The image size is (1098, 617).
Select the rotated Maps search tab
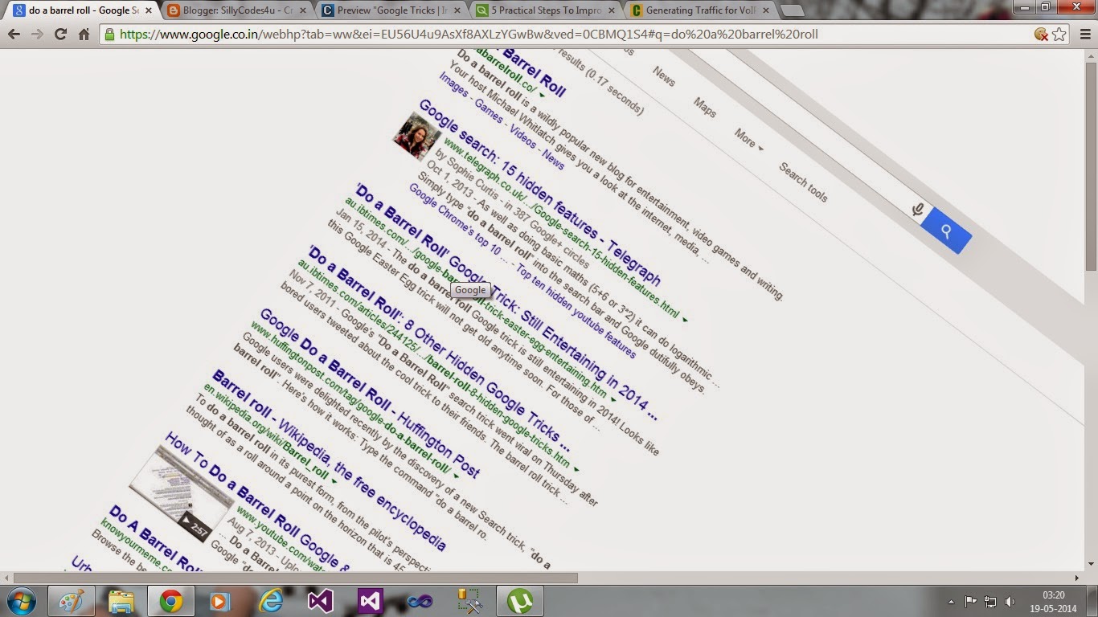[704, 108]
